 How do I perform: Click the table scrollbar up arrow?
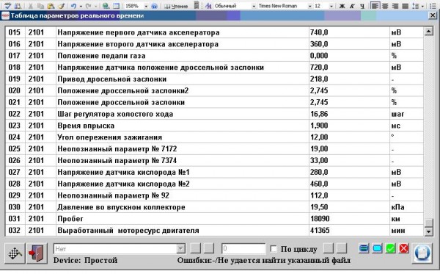pyautogui.click(x=428, y=31)
